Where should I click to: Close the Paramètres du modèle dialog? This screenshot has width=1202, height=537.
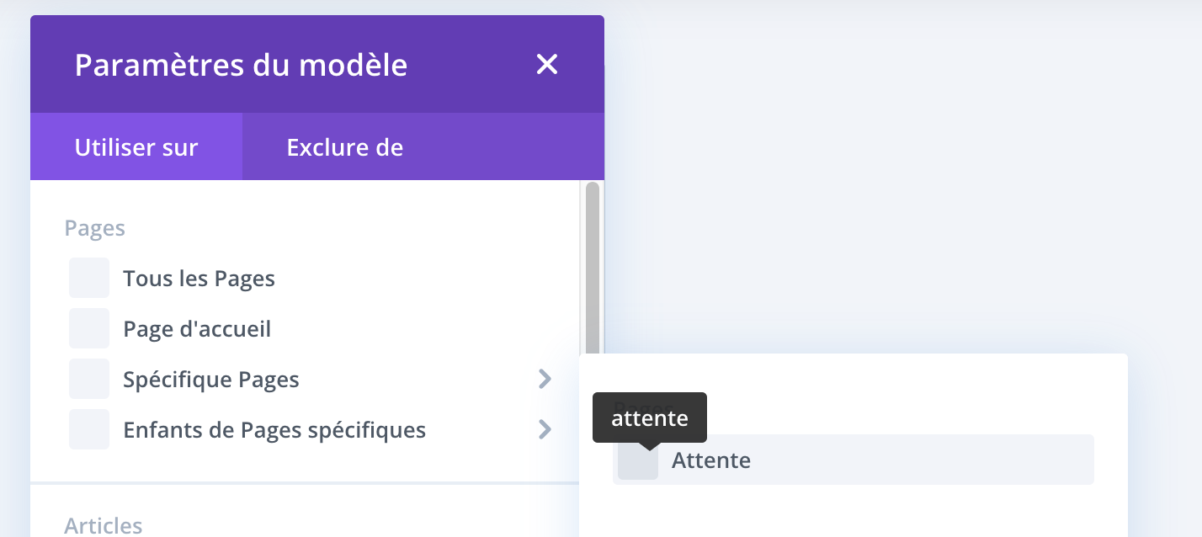point(547,64)
